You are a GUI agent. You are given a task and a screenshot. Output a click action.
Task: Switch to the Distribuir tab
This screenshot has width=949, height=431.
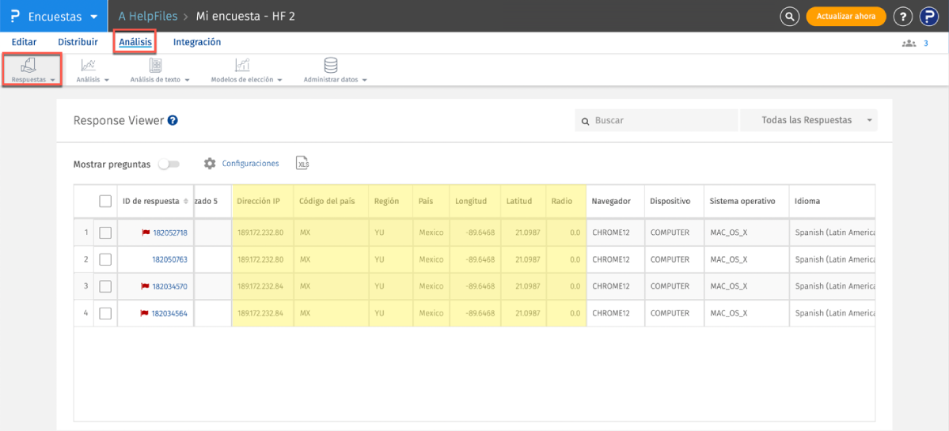[78, 42]
